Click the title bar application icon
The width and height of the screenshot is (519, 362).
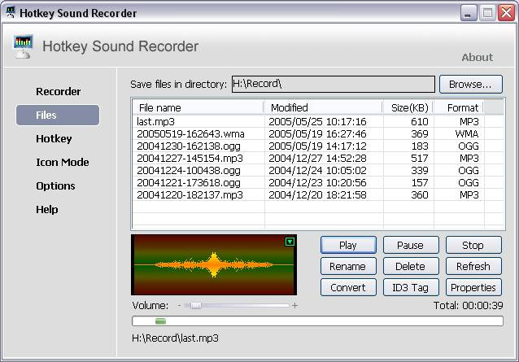pyautogui.click(x=11, y=13)
